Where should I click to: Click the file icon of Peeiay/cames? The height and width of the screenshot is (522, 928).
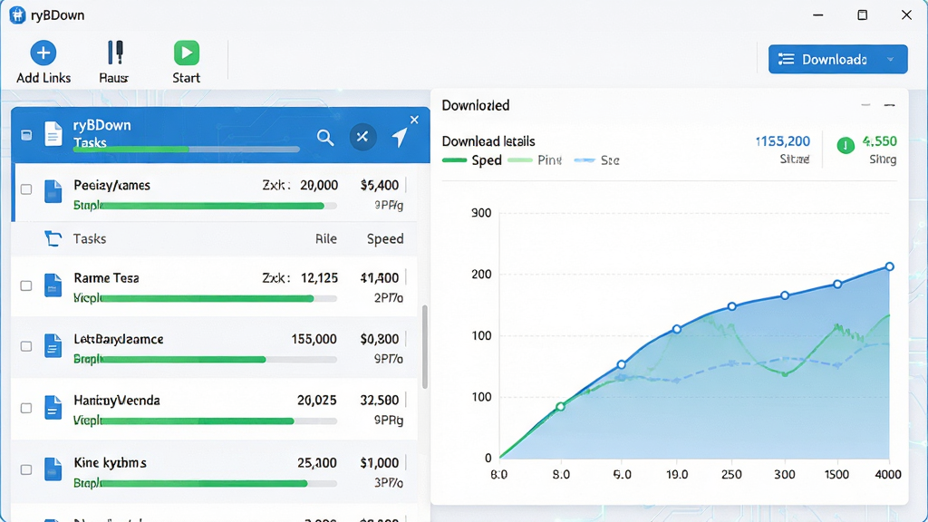53,191
